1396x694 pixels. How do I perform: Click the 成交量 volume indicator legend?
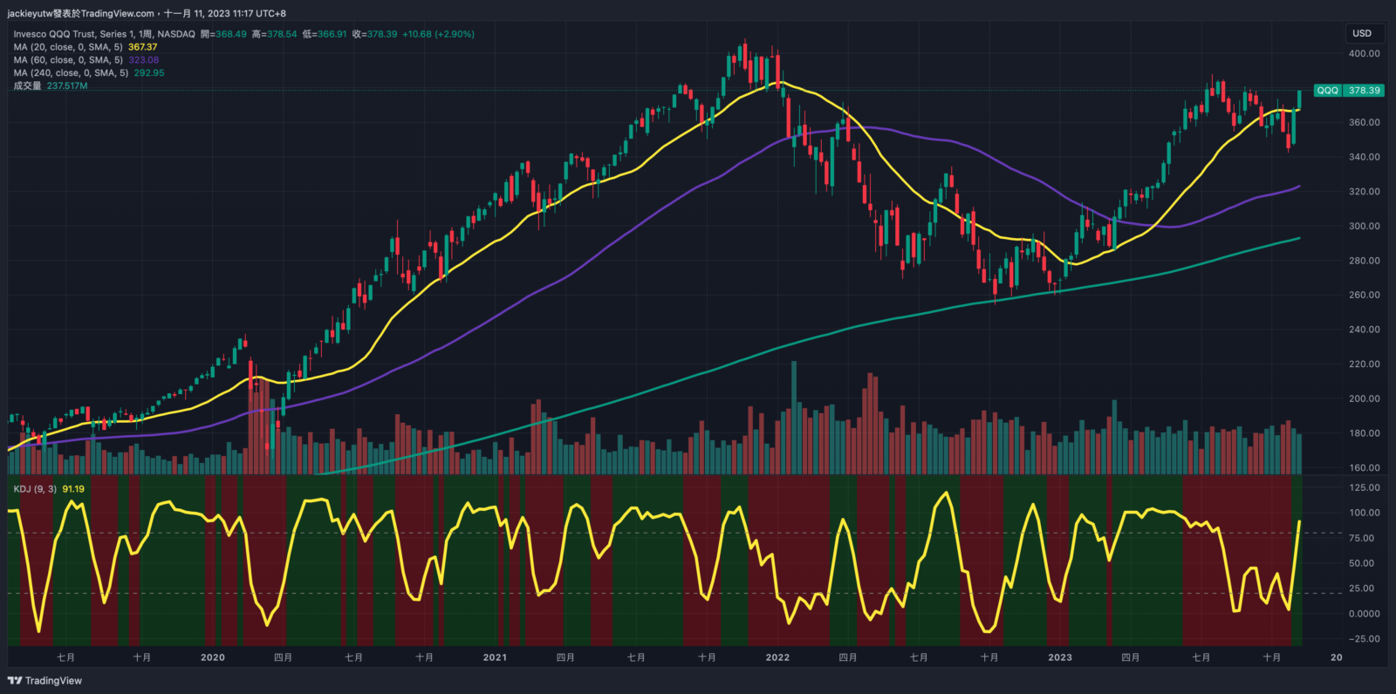[x=27, y=86]
